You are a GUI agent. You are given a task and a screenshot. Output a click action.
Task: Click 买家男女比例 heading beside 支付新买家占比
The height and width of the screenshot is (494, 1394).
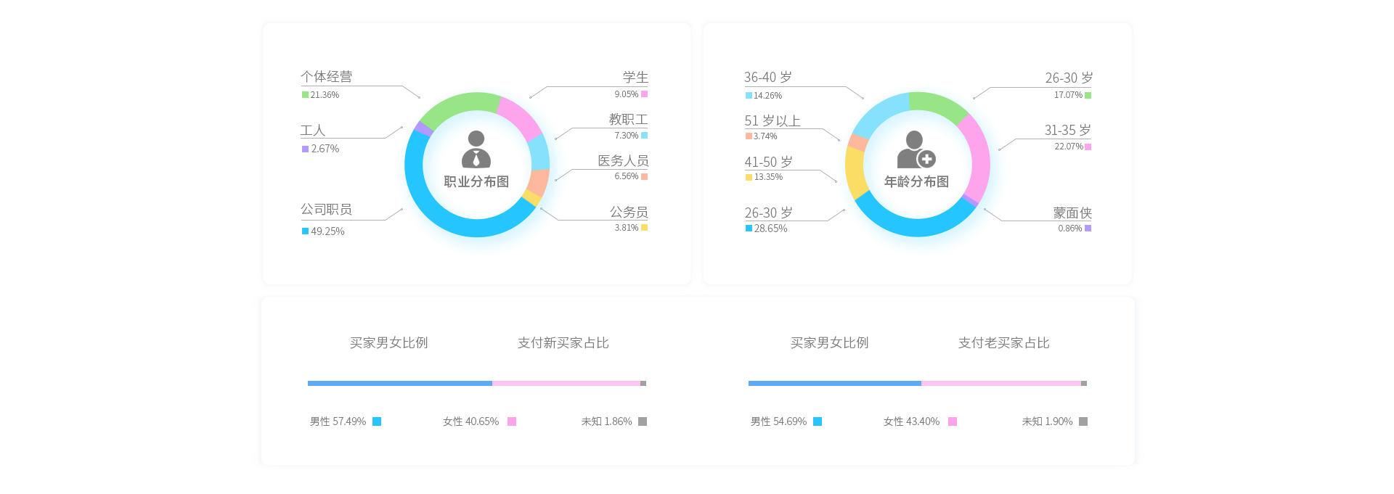389,343
